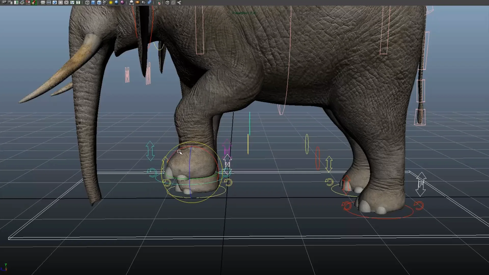This screenshot has width=489, height=275.
Task: Click the Isolate Select icon
Action: (159, 3)
